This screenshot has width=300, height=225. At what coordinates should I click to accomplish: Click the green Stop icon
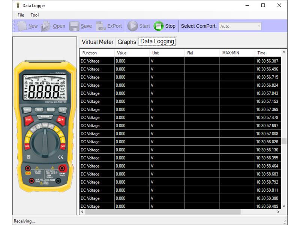pyautogui.click(x=158, y=26)
